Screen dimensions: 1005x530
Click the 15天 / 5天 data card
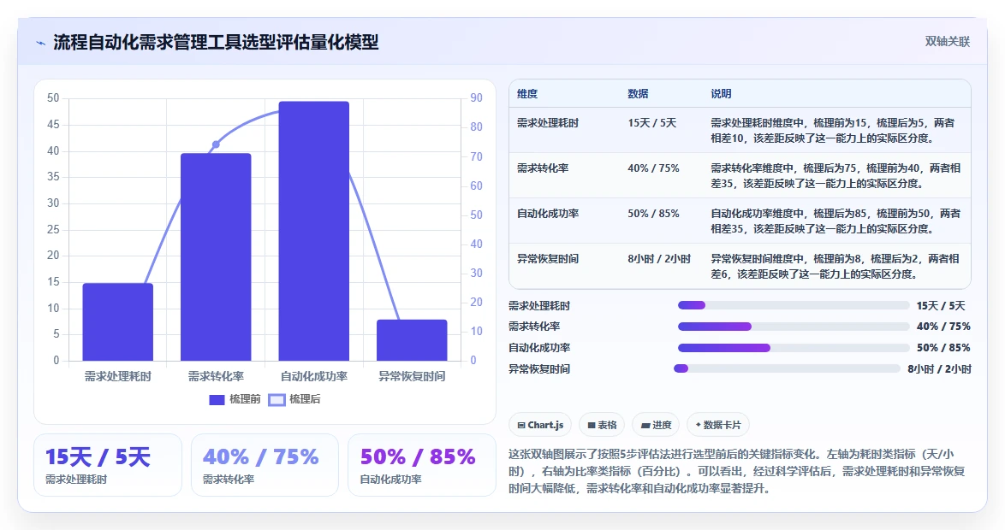108,465
